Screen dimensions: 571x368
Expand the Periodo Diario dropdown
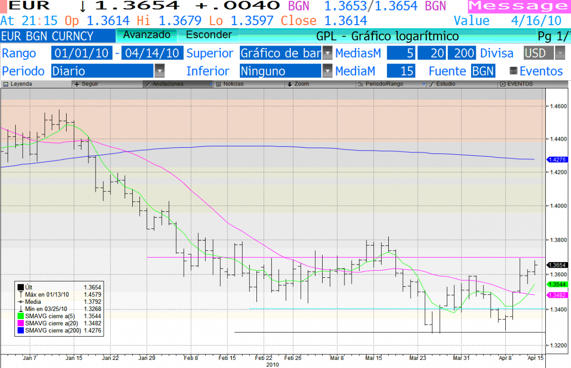[x=159, y=71]
